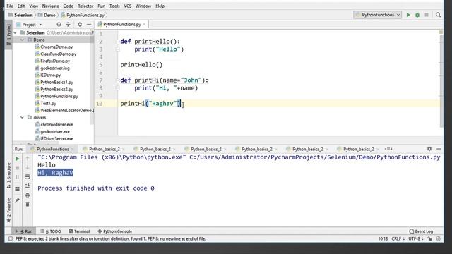Collapse all in the Project panel
Viewport: 452px width, 254px height.
pos(68,25)
